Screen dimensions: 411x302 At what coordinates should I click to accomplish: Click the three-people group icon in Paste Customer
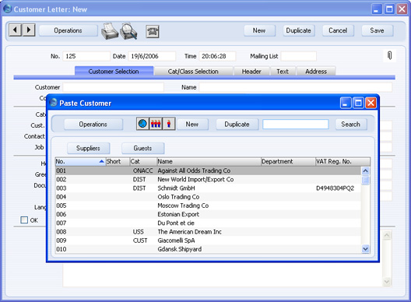click(156, 124)
